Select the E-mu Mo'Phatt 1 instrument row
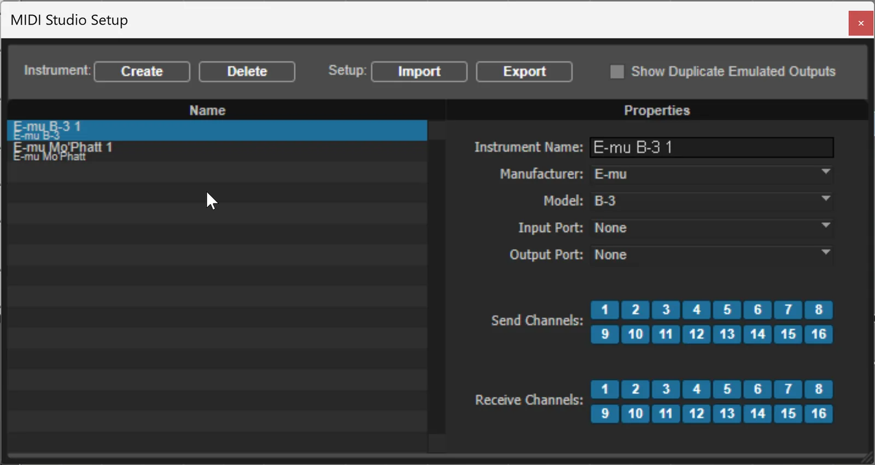Screen dimensions: 875x465 217,151
